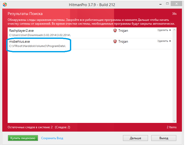Click the path C:\VTRoot\HarddiskVolume3\ProgramData\

point(37,46)
